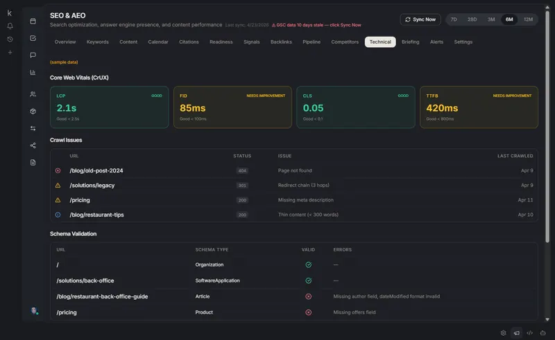Open the share nodes icon in the sidebar
555x340 pixels.
pos(33,145)
